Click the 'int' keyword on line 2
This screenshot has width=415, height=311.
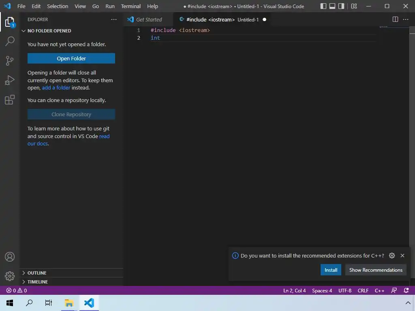[155, 38]
